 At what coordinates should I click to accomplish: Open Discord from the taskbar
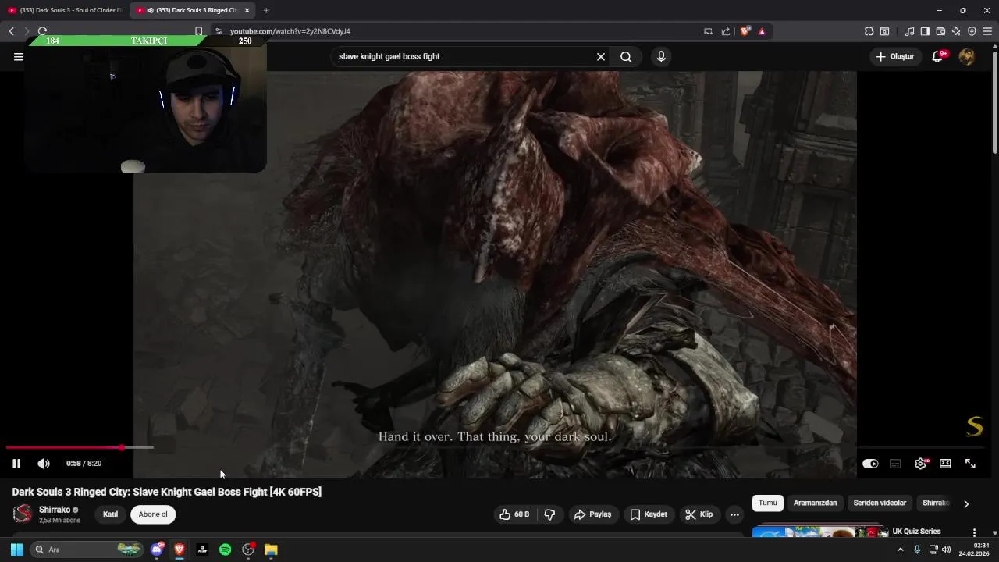click(157, 550)
